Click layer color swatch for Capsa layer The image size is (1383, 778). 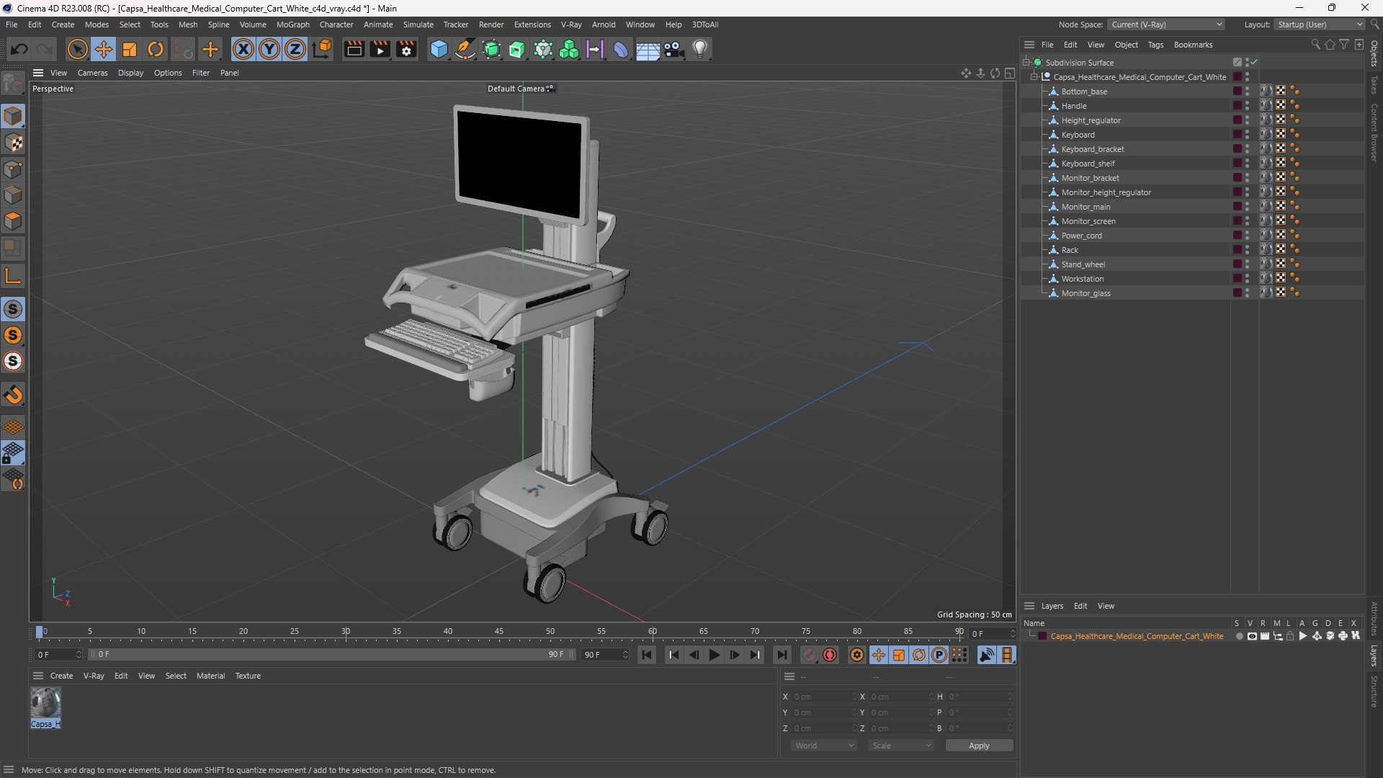click(1042, 636)
